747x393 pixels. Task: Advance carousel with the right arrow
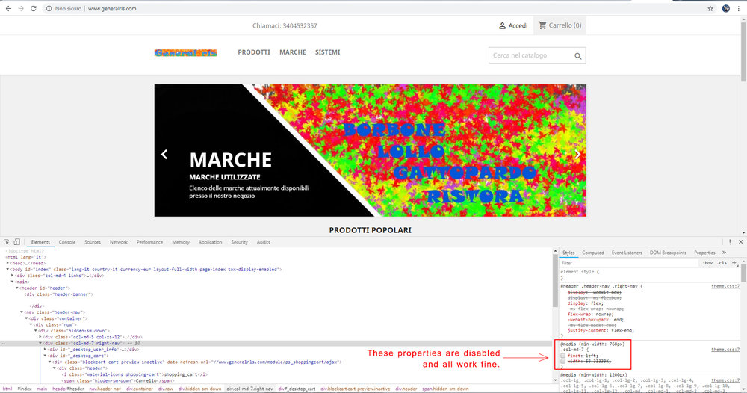point(577,155)
